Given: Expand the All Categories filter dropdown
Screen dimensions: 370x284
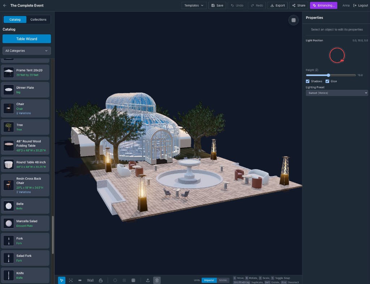Looking at the screenshot, I should point(26,51).
